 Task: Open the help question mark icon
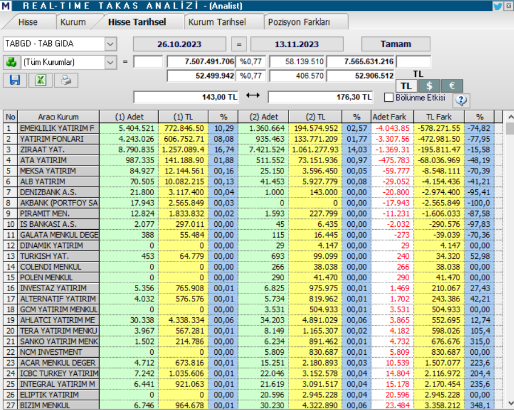click(461, 101)
